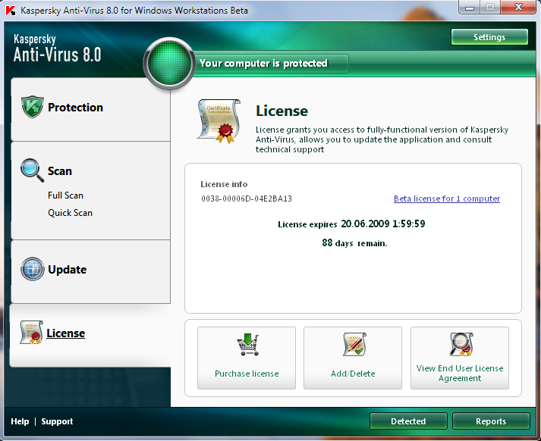Viewport: 541px width, 441px height.
Task: Open the Protection section
Action: pyautogui.click(x=75, y=108)
